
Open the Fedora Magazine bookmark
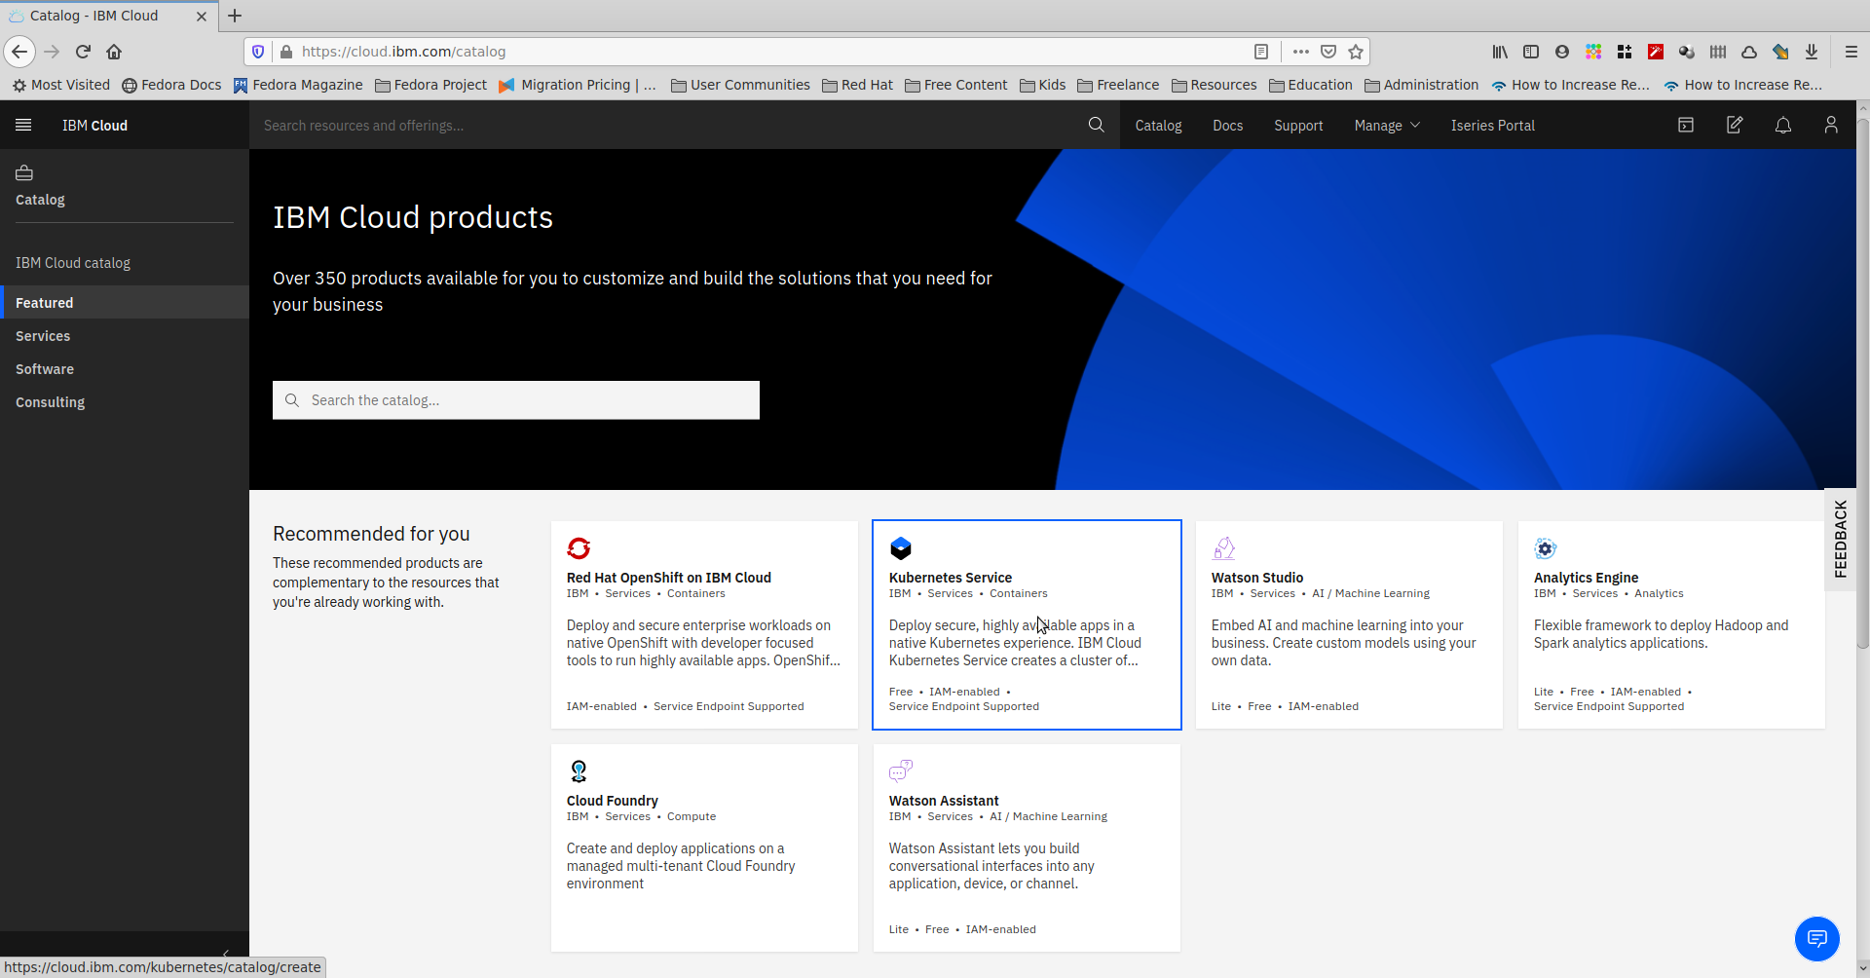pyautogui.click(x=298, y=85)
